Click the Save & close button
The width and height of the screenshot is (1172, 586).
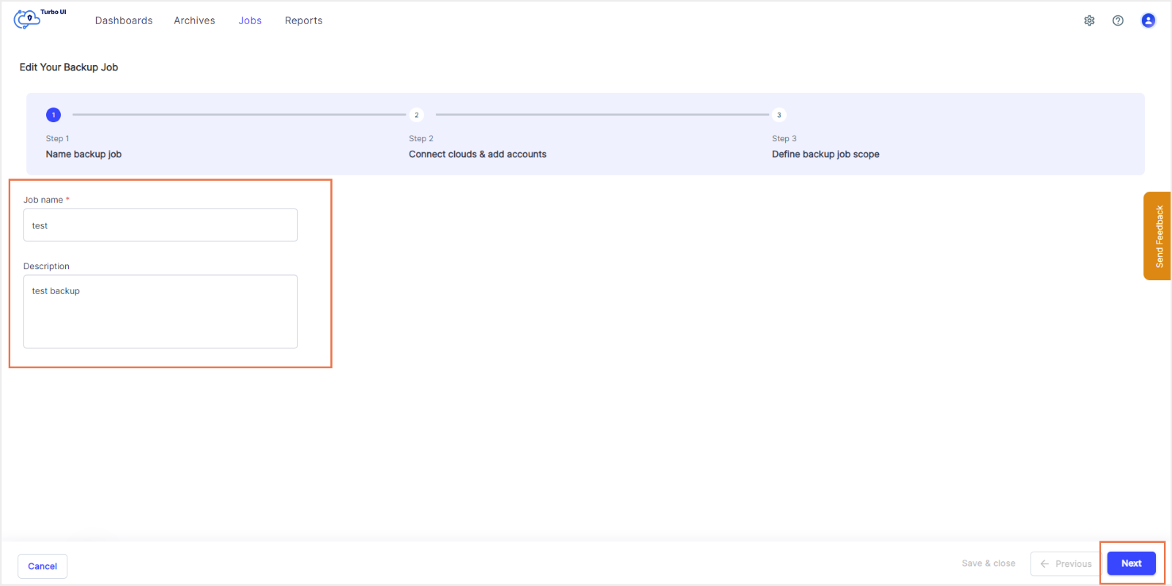[988, 563]
